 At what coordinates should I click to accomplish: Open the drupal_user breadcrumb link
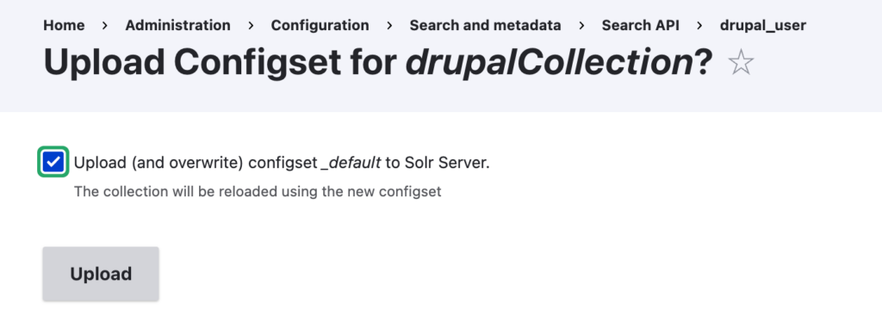tap(763, 25)
